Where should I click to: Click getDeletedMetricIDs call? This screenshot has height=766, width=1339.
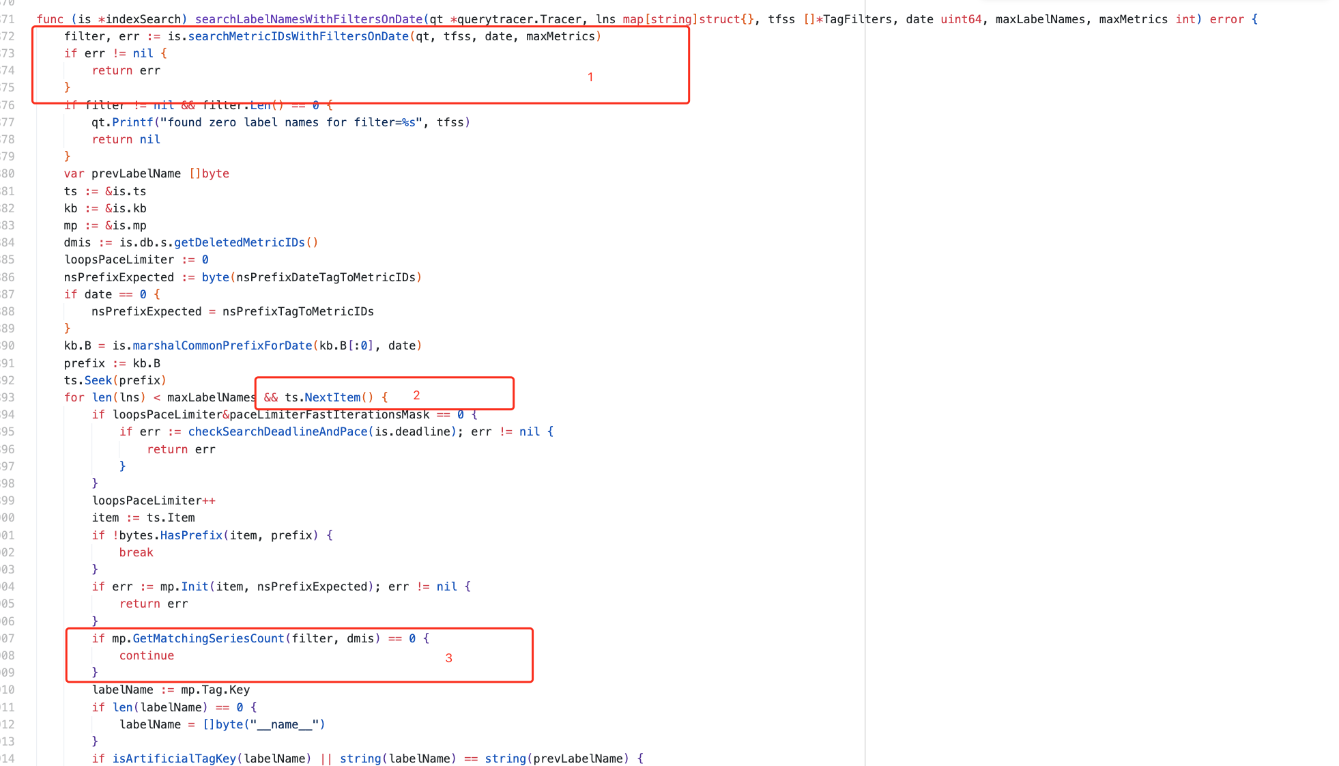pos(246,242)
